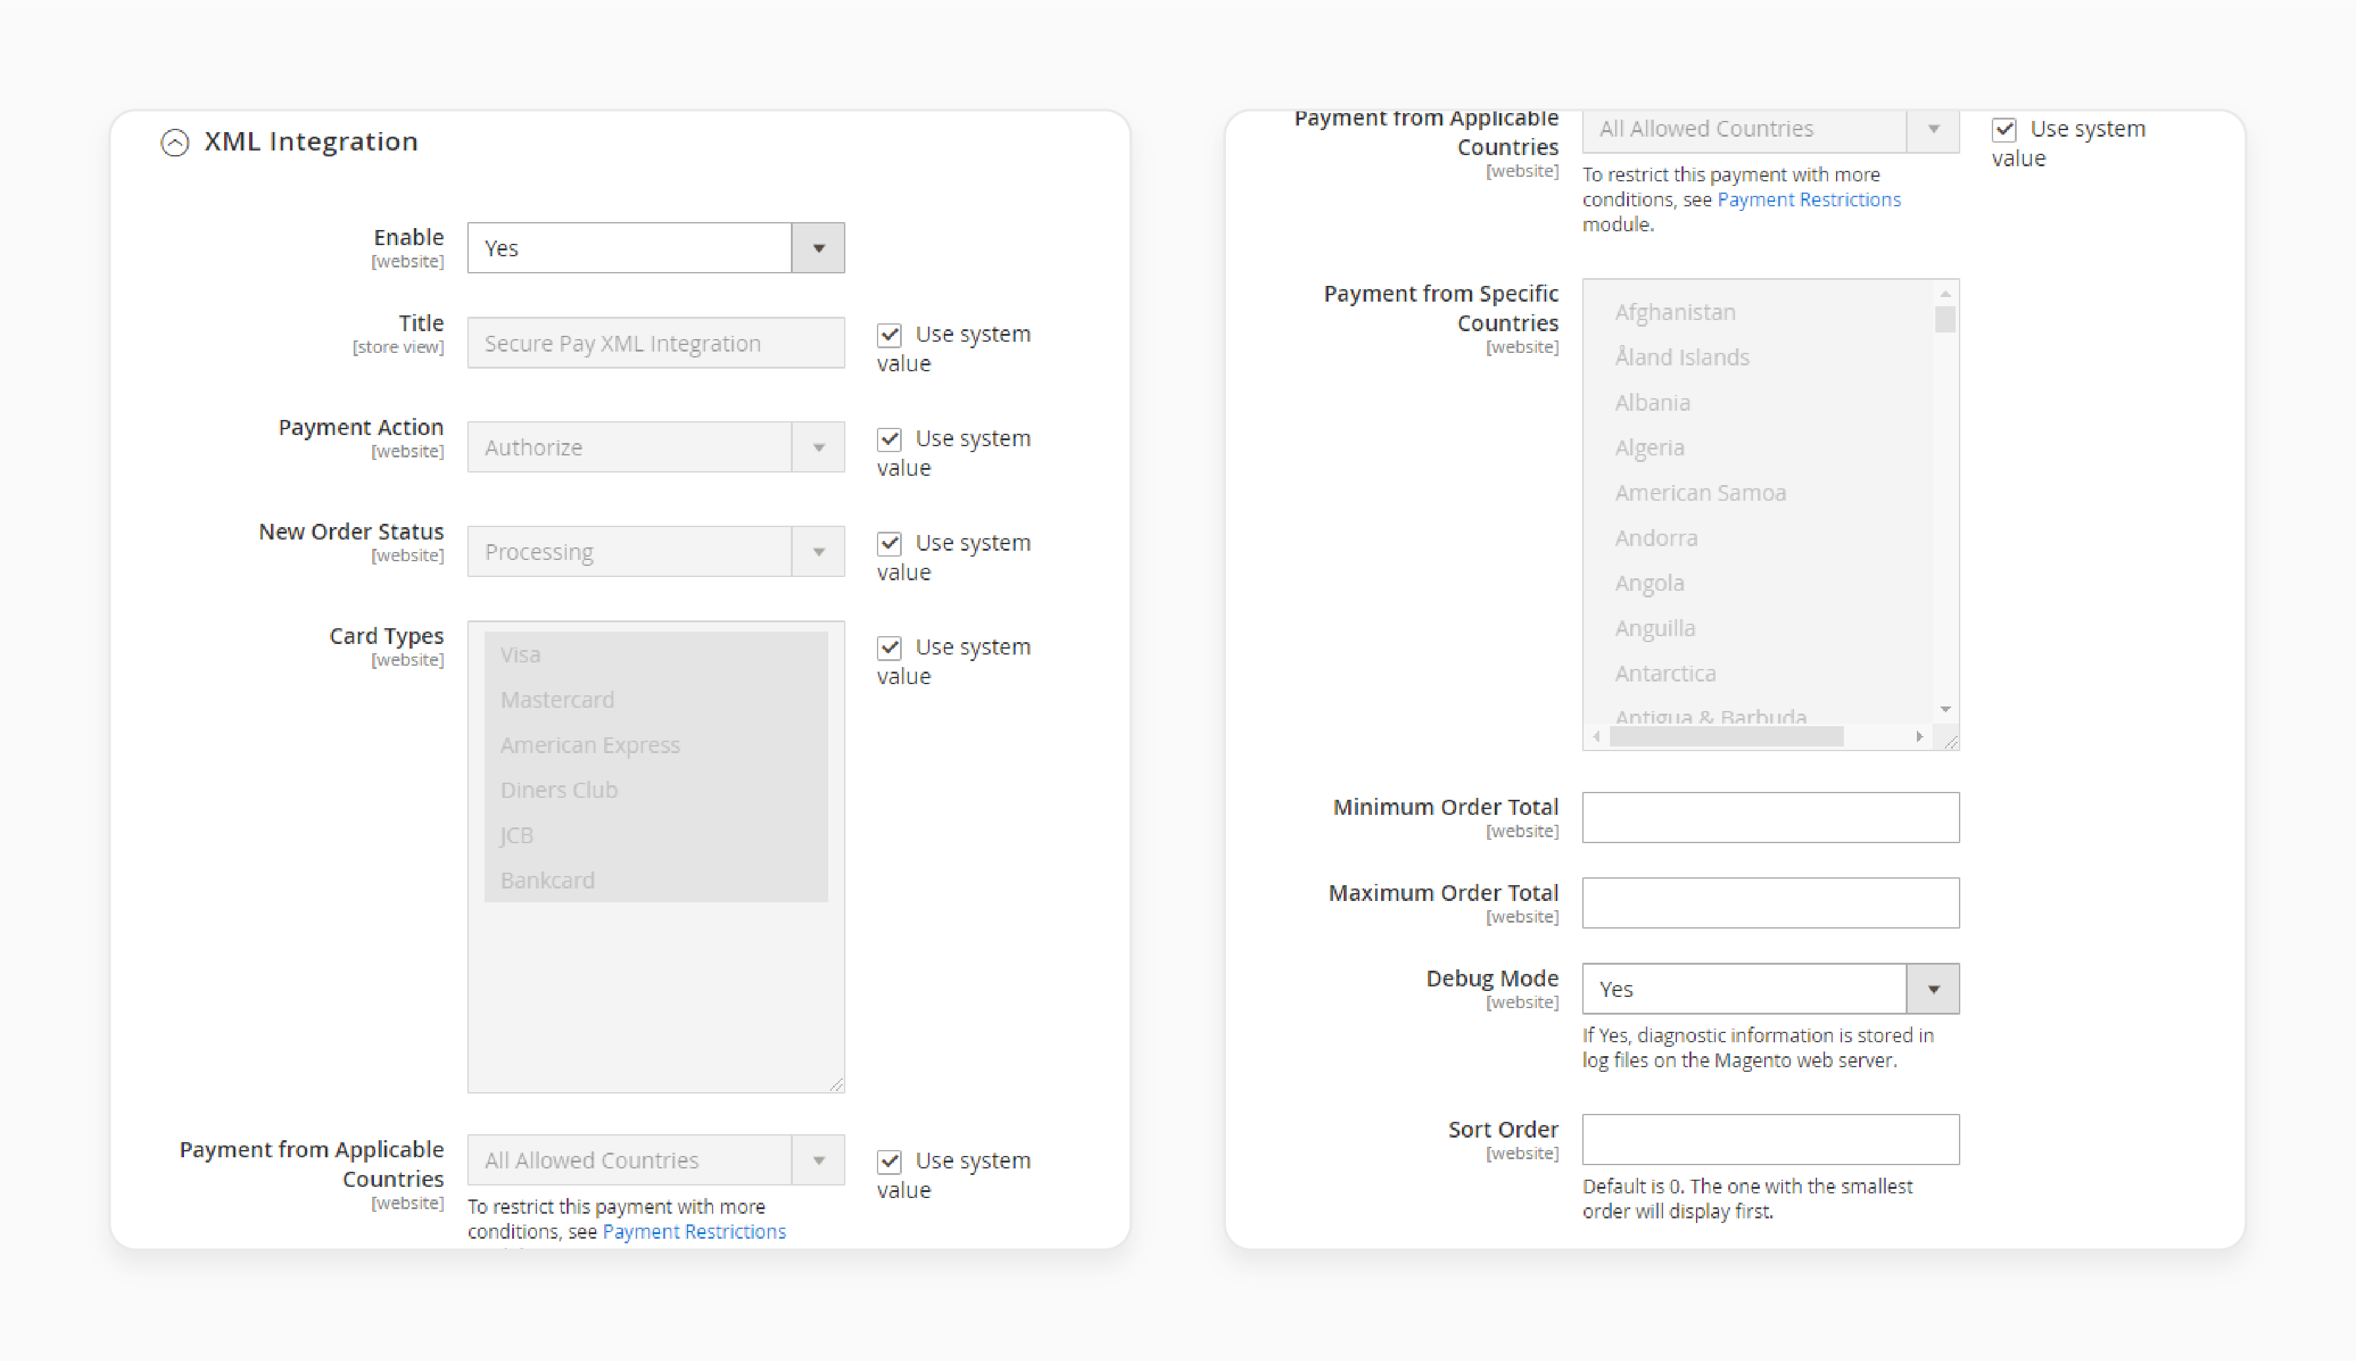Toggle Use system value for Card Types
This screenshot has height=1361, width=2356.
(x=889, y=648)
